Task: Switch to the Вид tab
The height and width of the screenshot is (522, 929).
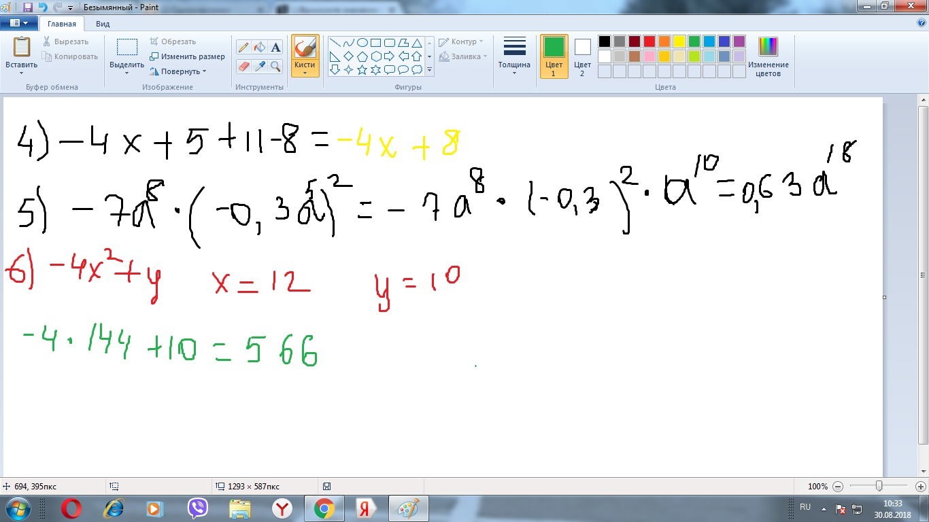Action: [x=103, y=23]
